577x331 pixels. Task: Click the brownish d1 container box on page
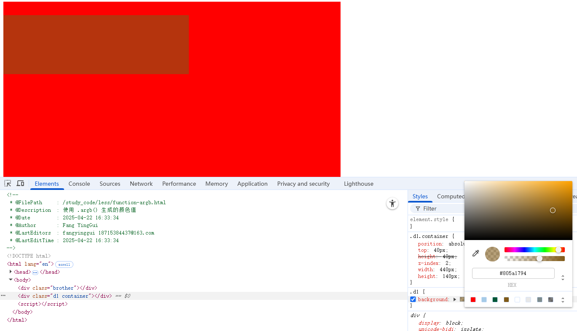tap(96, 45)
